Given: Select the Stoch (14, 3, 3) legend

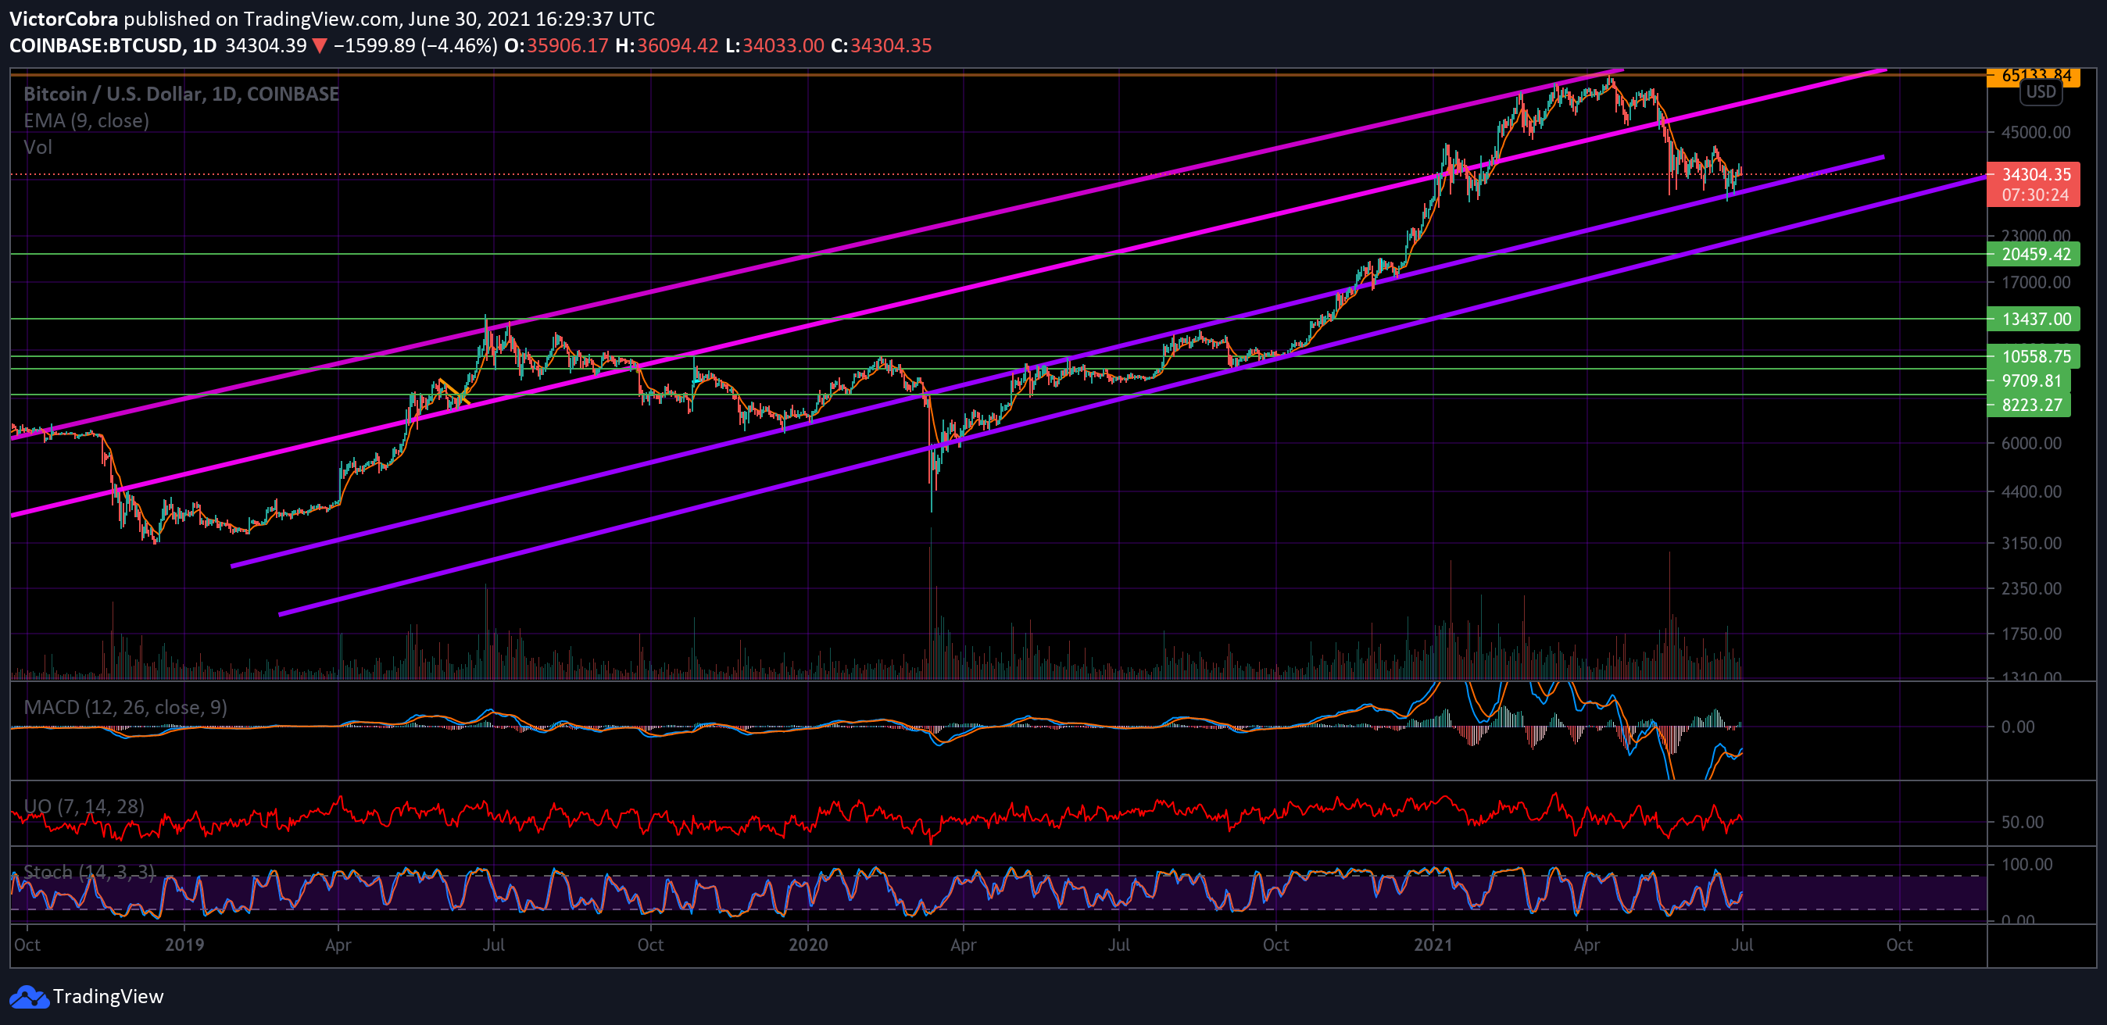Looking at the screenshot, I should pyautogui.click(x=88, y=872).
